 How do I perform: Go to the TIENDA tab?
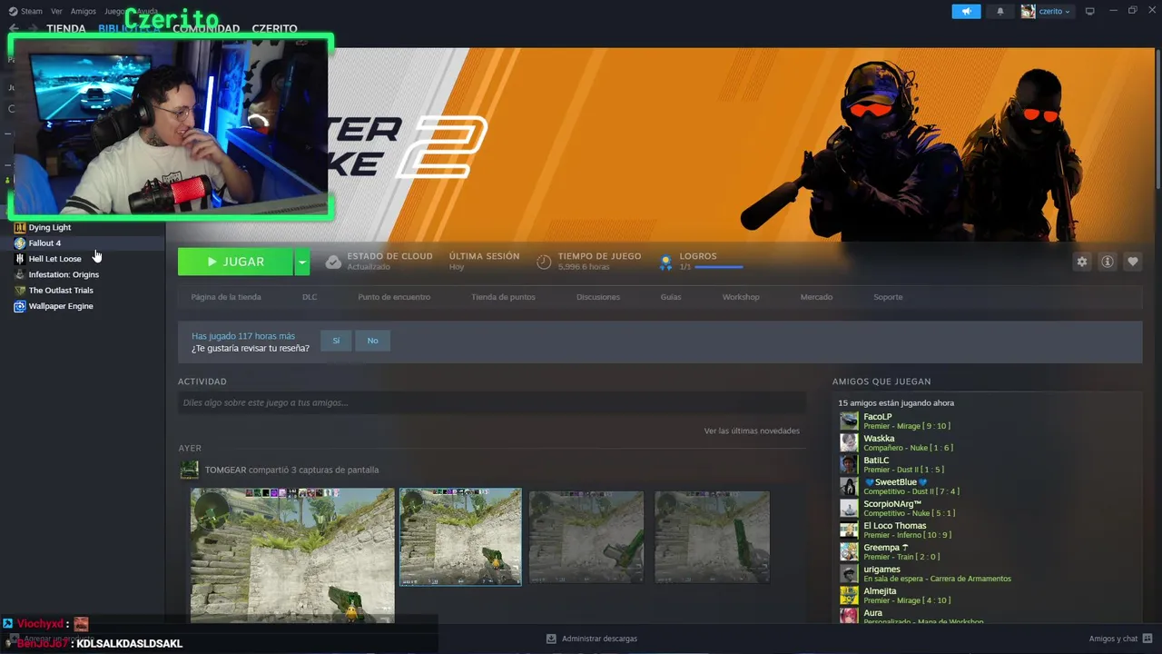point(66,28)
